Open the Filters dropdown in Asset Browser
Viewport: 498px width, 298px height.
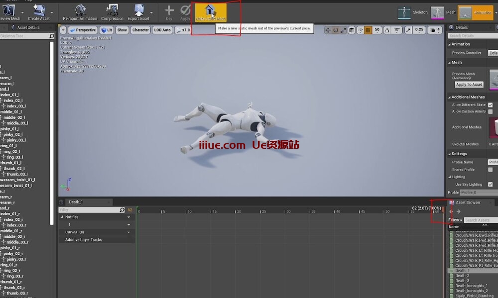(455, 220)
